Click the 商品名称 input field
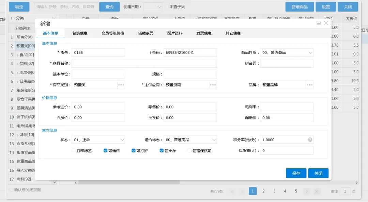The image size is (368, 202). pyautogui.click(x=144, y=63)
